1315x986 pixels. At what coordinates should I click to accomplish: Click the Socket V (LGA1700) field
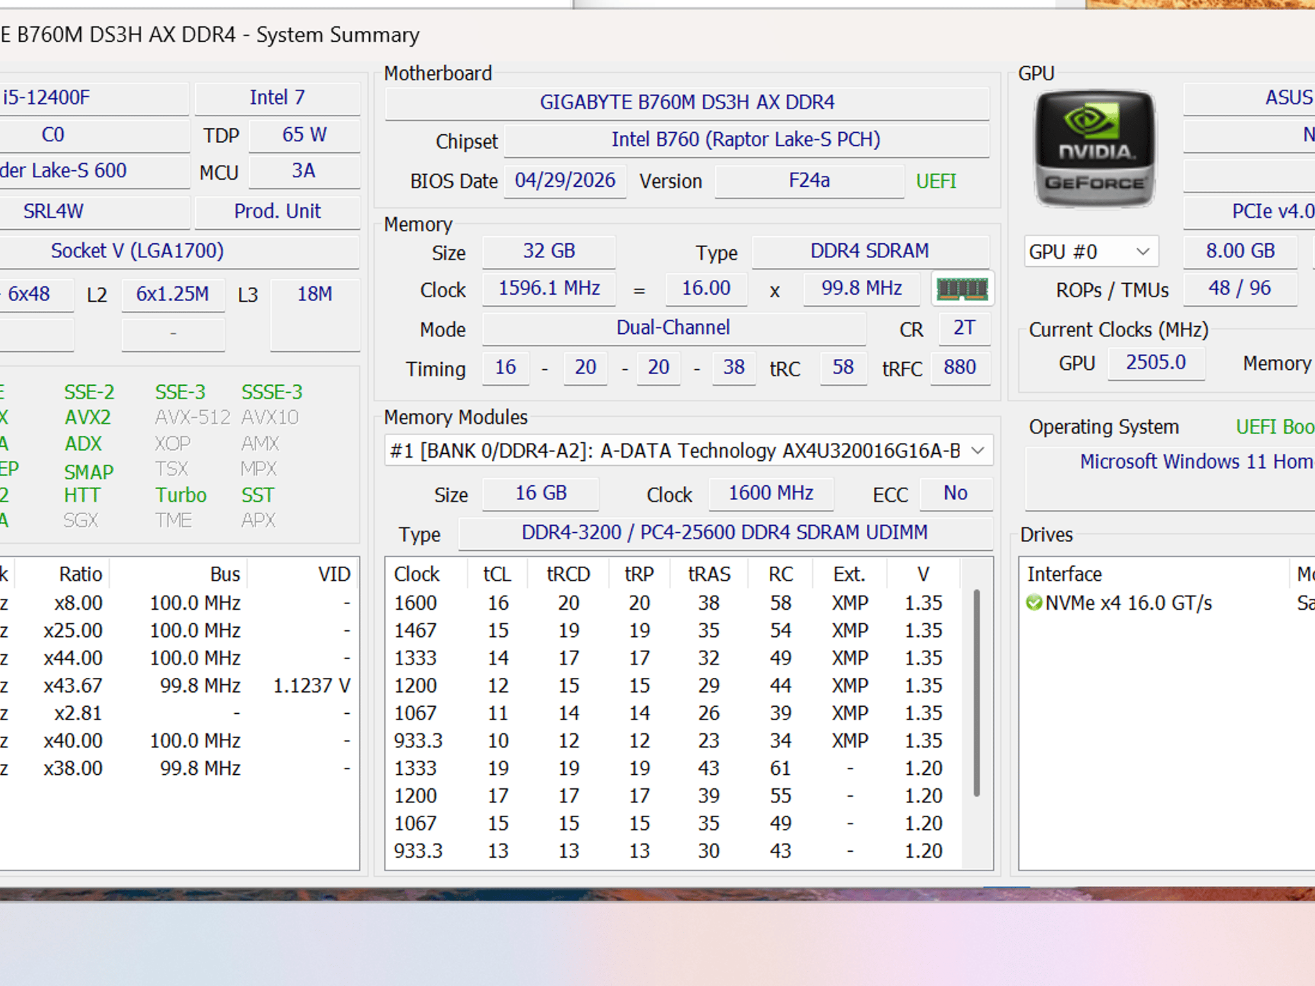tap(179, 251)
